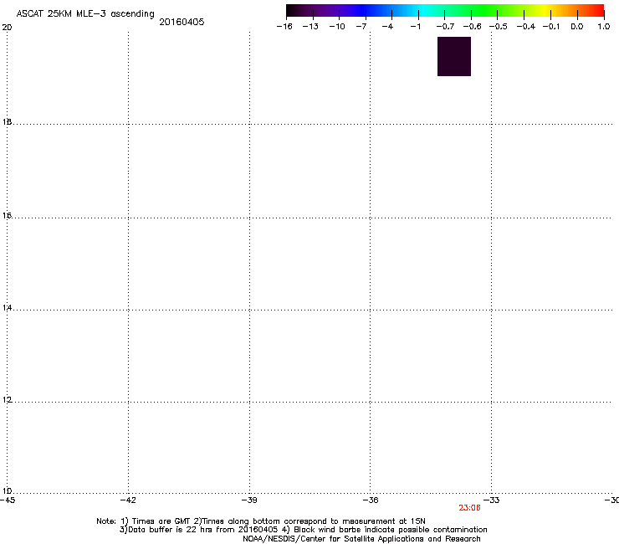Click the latitude axis label 20
Image resolution: width=619 pixels, height=544 pixels.
point(7,28)
